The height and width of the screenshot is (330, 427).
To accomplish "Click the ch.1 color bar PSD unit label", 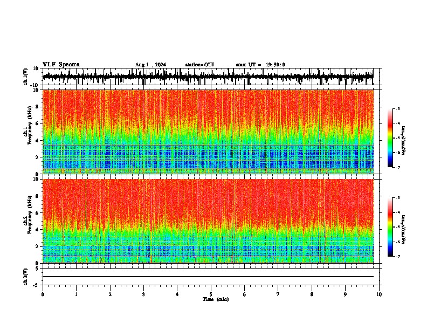I will tap(403, 140).
